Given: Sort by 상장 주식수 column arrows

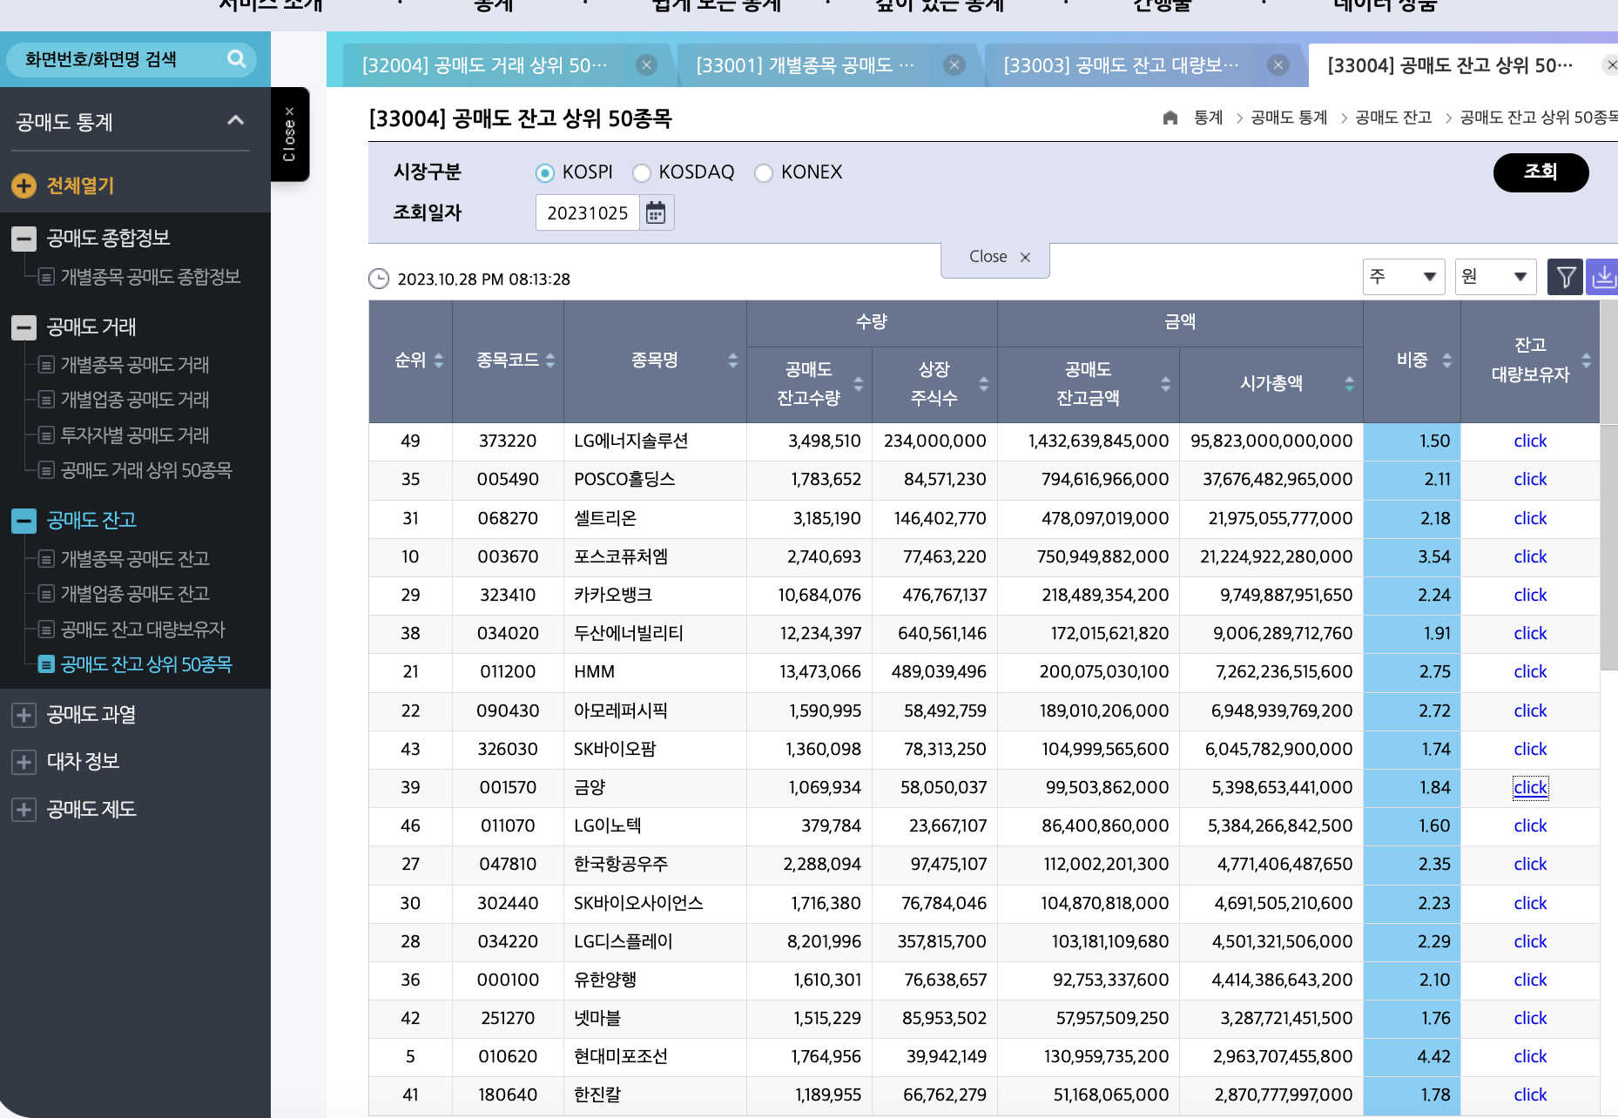Looking at the screenshot, I should (984, 384).
